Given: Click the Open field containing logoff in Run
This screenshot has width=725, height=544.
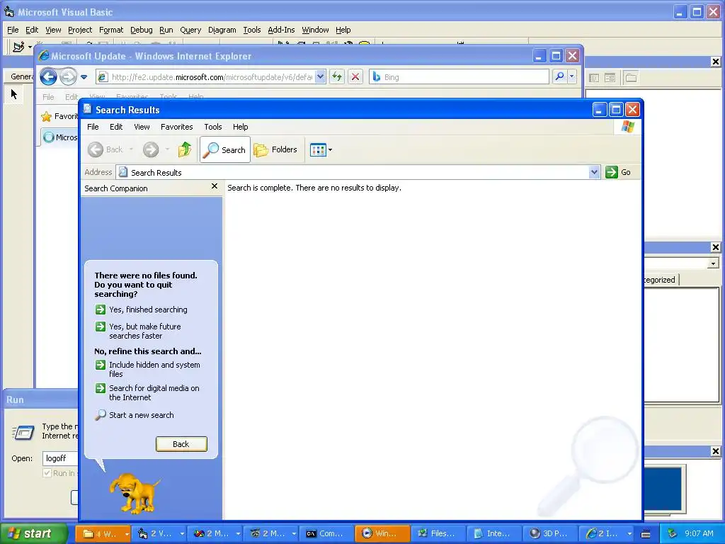Looking at the screenshot, I should click(60, 458).
